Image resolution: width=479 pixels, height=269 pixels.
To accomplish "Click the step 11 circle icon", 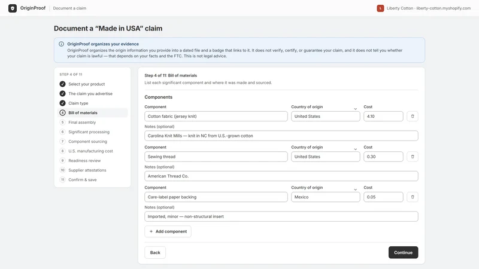I will [62, 180].
